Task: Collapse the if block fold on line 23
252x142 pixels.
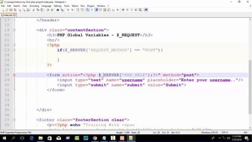Action: pos(14,50)
